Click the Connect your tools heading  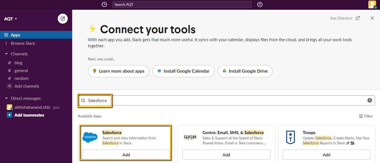148,29
